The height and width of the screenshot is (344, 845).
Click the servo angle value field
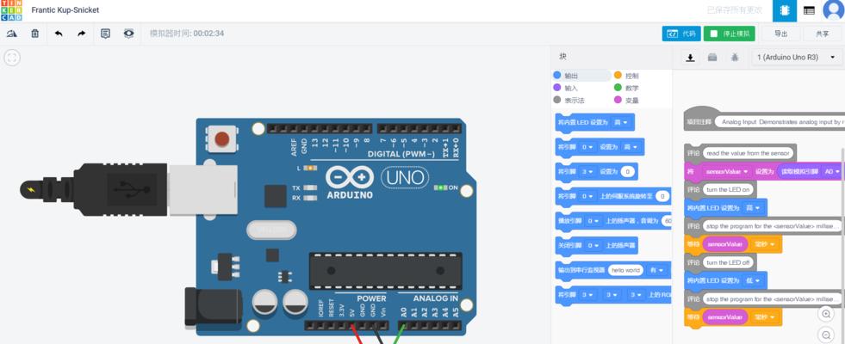662,196
